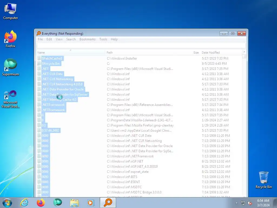Image resolution: width=277 pixels, height=208 pixels.
Task: Select the $PatchCache$ folder entry
Action: pos(52,58)
